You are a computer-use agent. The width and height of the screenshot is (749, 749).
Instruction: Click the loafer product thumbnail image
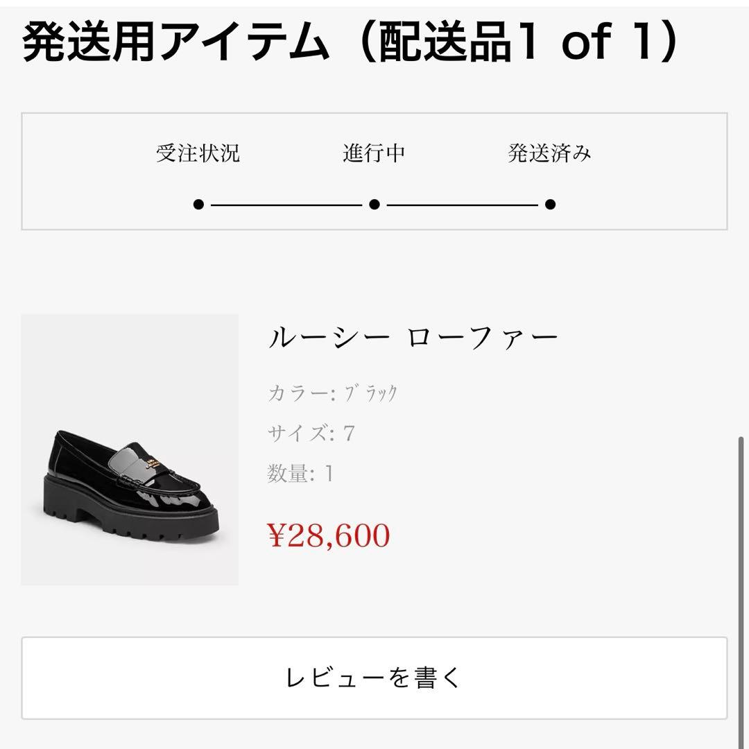pyautogui.click(x=130, y=449)
